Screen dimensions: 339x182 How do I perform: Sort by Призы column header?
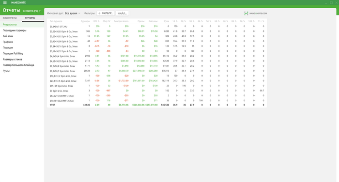pyautogui.click(x=141, y=21)
